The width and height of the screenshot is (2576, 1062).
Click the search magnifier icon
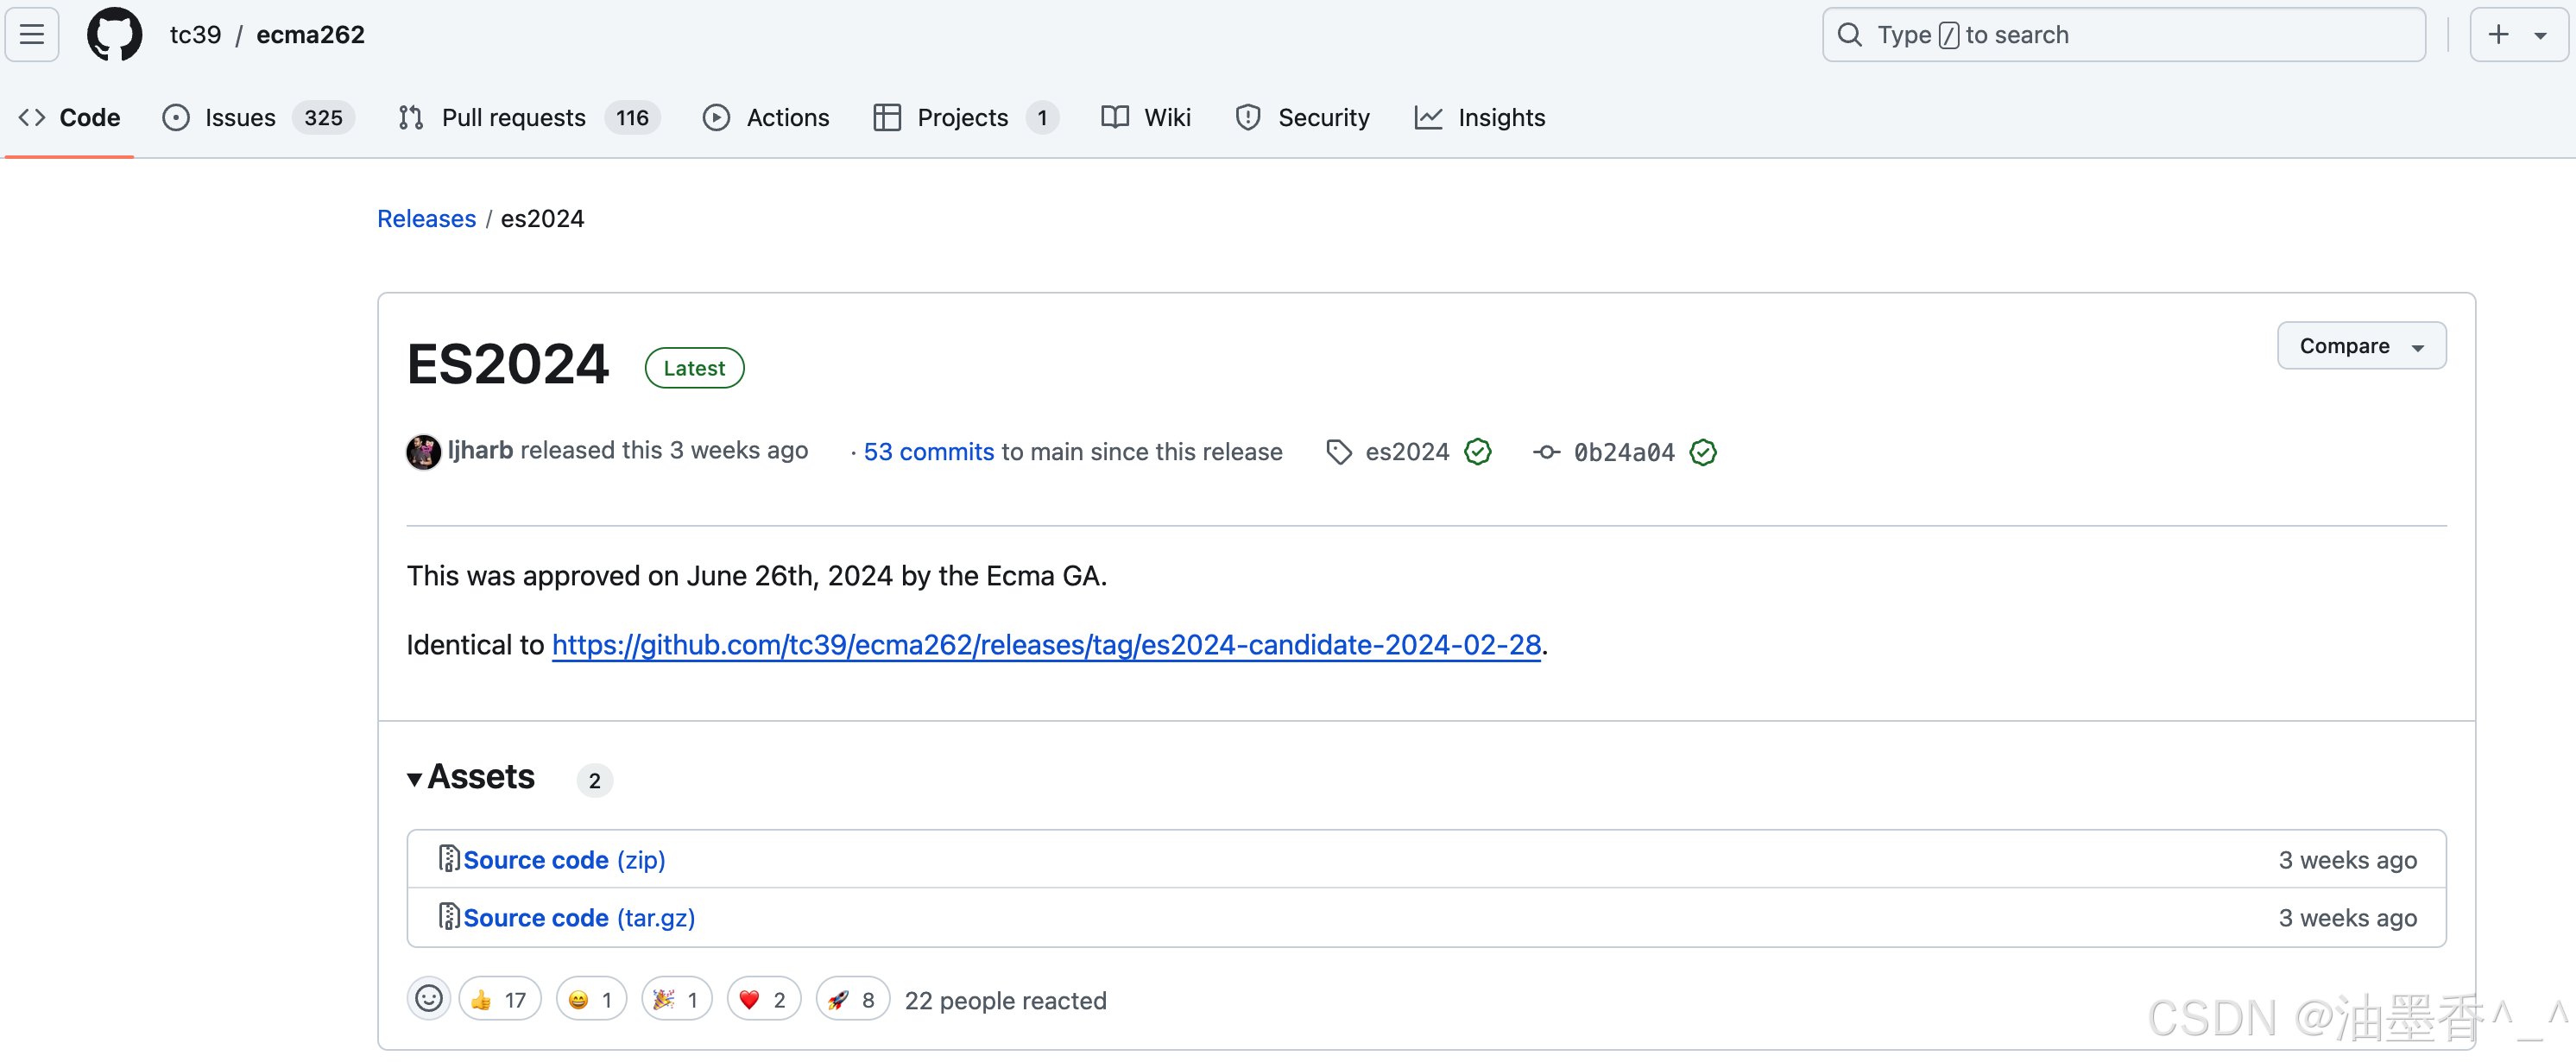1849,34
